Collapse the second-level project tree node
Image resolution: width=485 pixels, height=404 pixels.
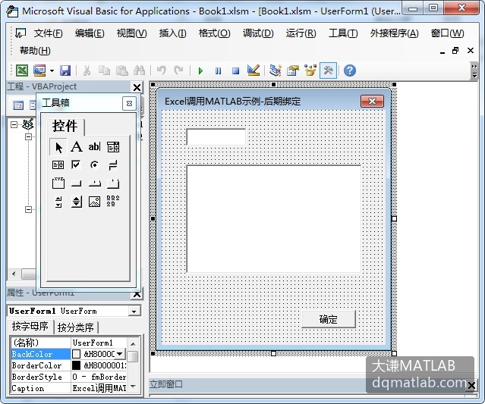coord(28,136)
